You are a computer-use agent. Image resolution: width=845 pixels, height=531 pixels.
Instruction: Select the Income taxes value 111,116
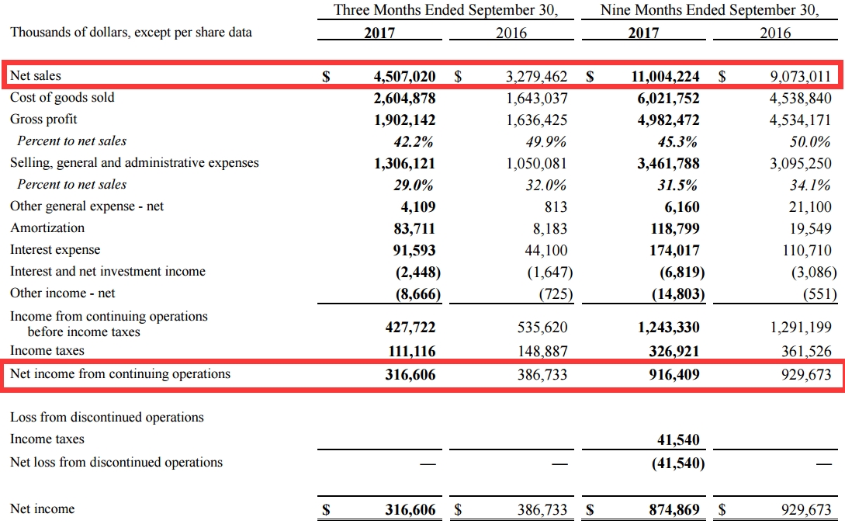tap(410, 352)
